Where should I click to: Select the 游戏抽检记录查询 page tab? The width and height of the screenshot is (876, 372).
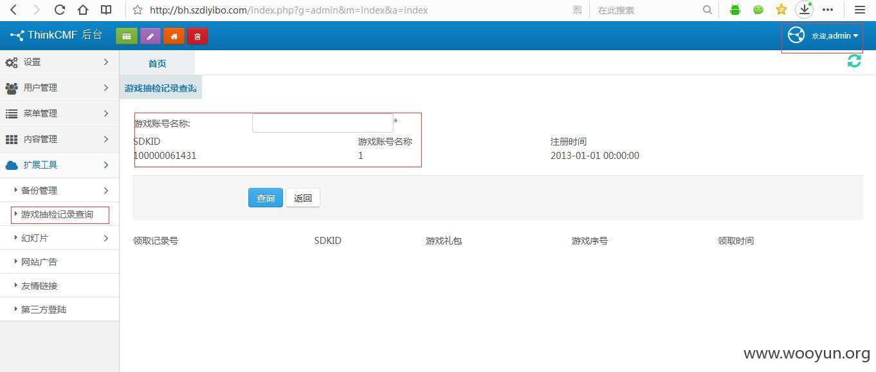tap(161, 88)
